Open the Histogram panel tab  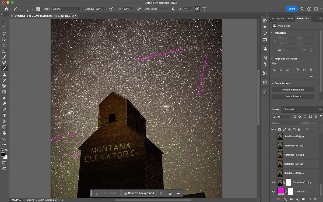pos(278,19)
